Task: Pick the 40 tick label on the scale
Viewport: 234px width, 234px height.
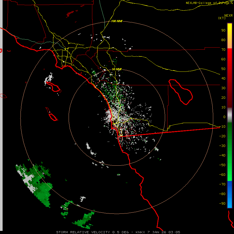Action: [x=223, y=79]
